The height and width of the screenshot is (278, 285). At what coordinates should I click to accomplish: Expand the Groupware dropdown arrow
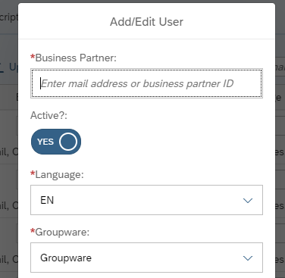pos(248,258)
